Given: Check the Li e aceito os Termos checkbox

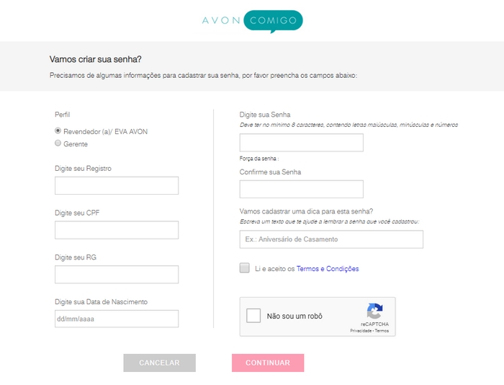Looking at the screenshot, I should tap(244, 267).
